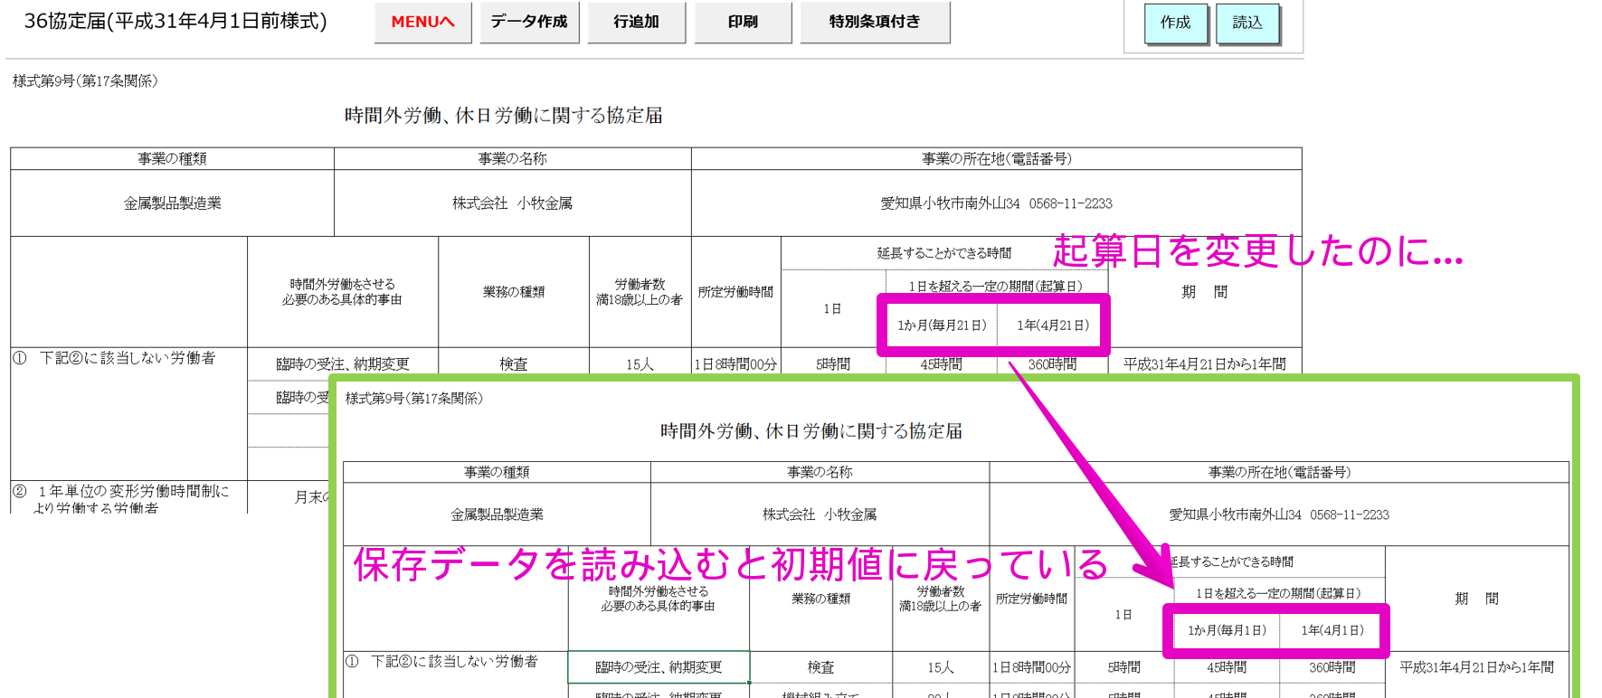Image resolution: width=1602 pixels, height=698 pixels.
Task: Click the 金属製品製造業 cell in upper form
Action: coord(172,203)
